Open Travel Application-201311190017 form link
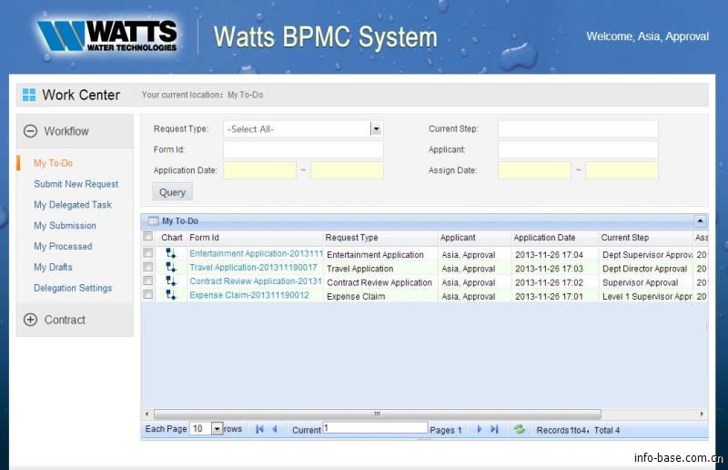This screenshot has height=470, width=728. pos(254,267)
